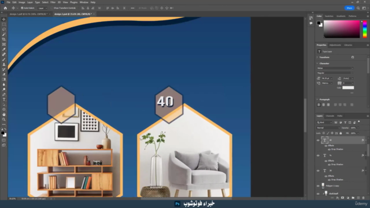Hide the 40 text layer
370x208 pixels.
click(318, 140)
